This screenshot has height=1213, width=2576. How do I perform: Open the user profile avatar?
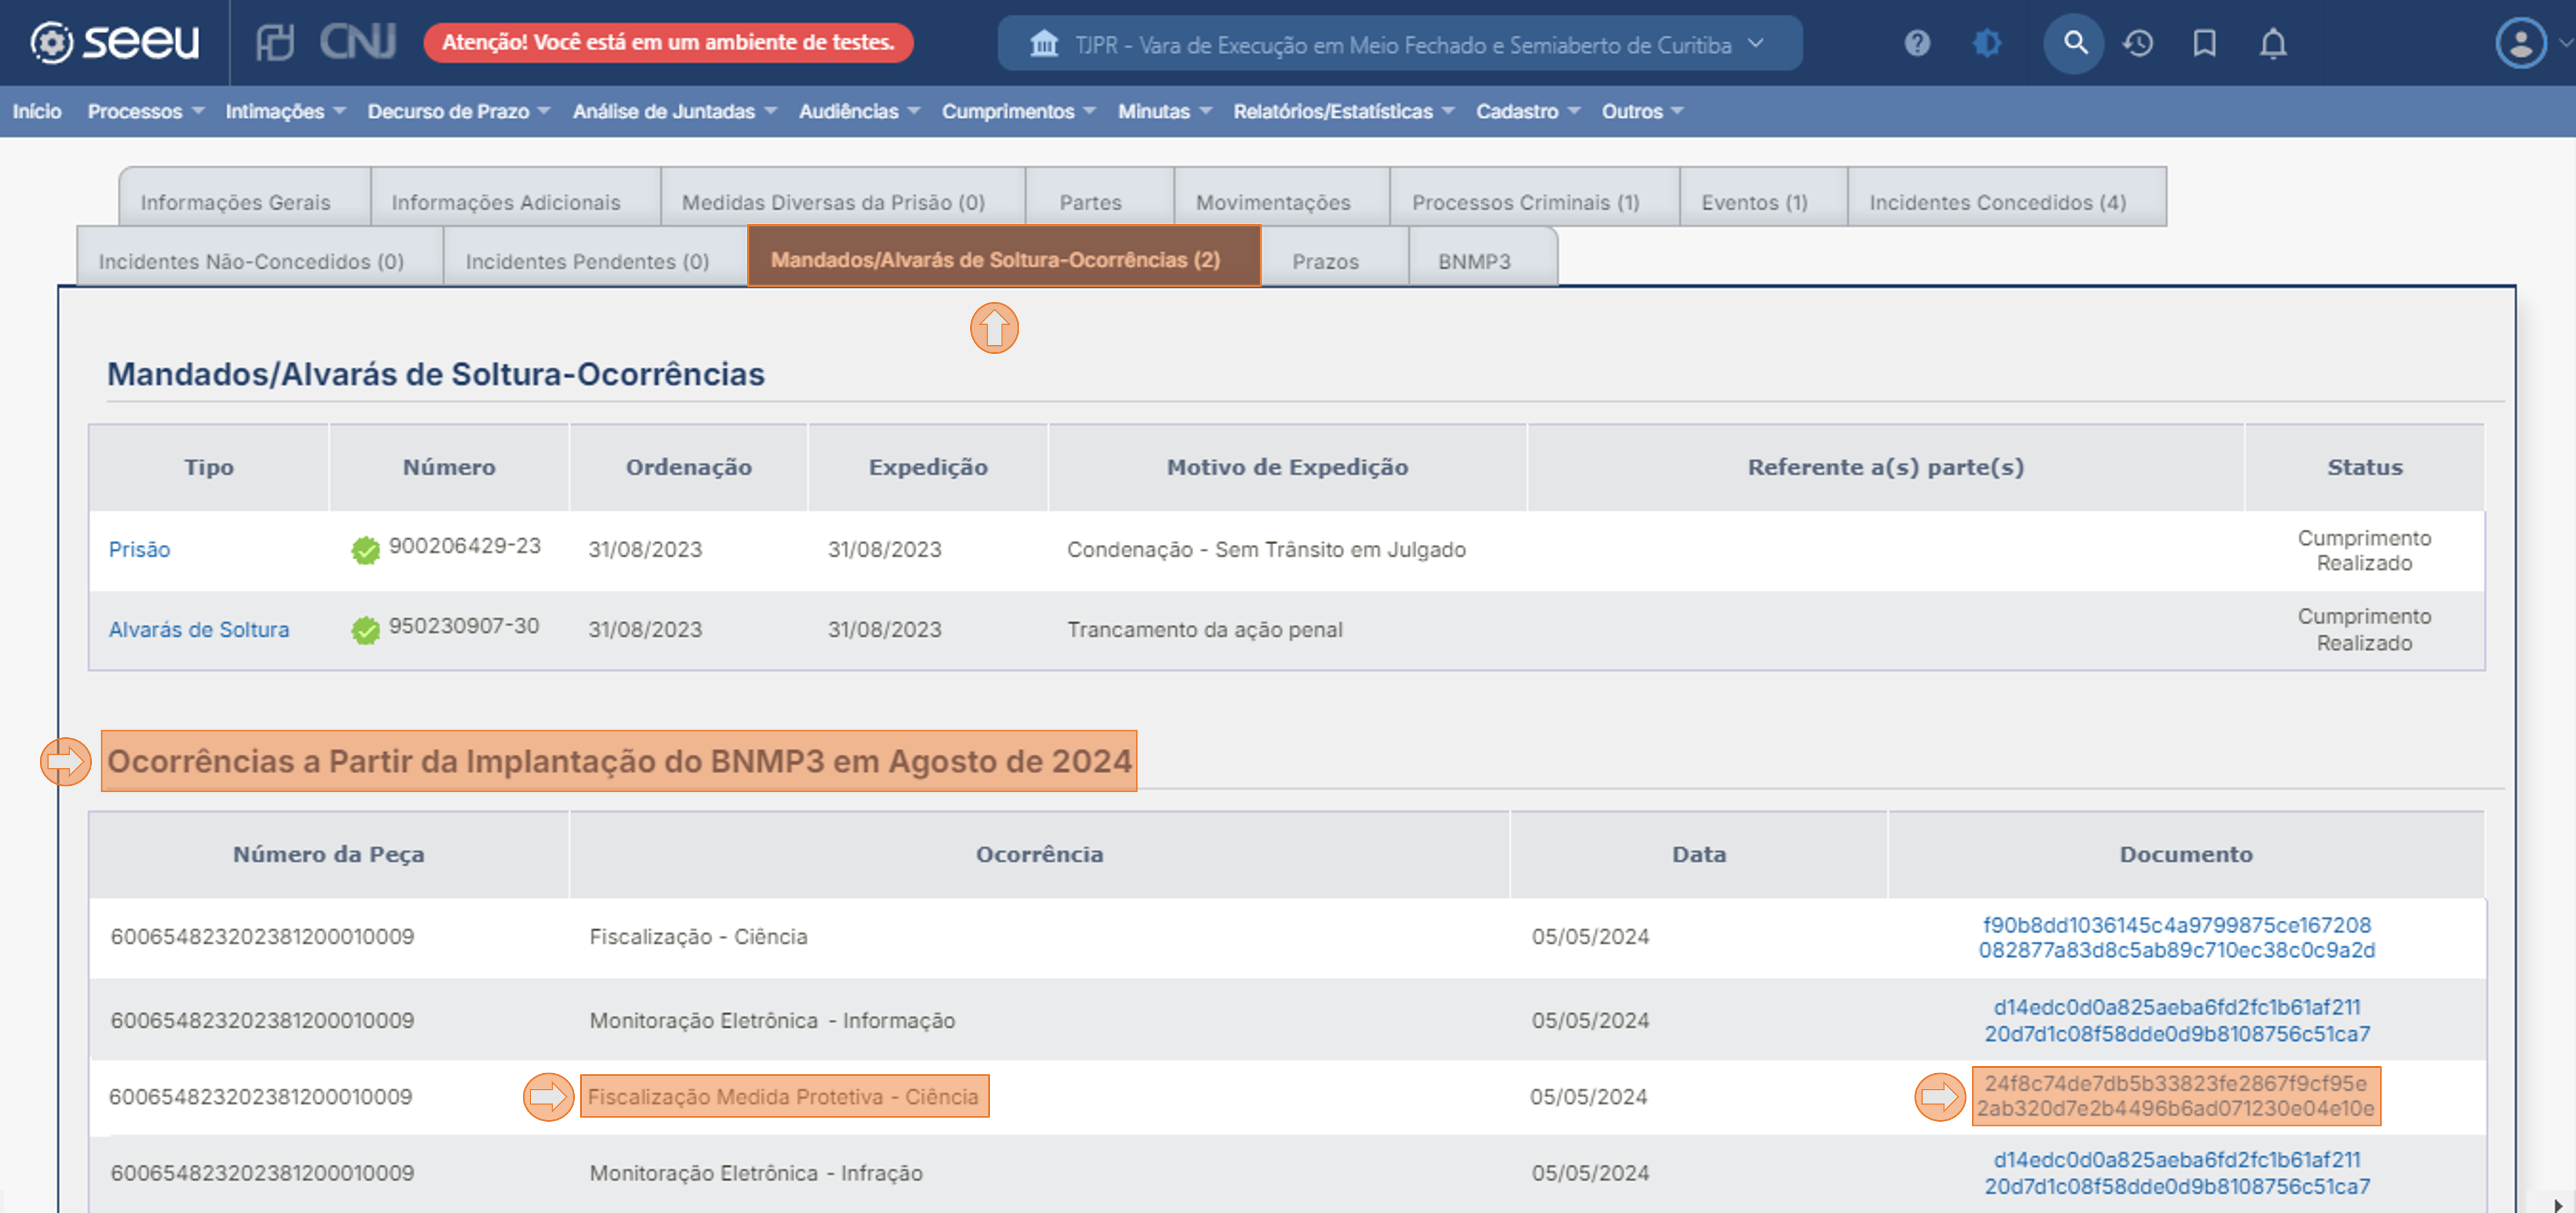2521,43
